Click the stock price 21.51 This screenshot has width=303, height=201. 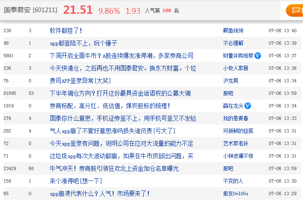[x=78, y=10]
